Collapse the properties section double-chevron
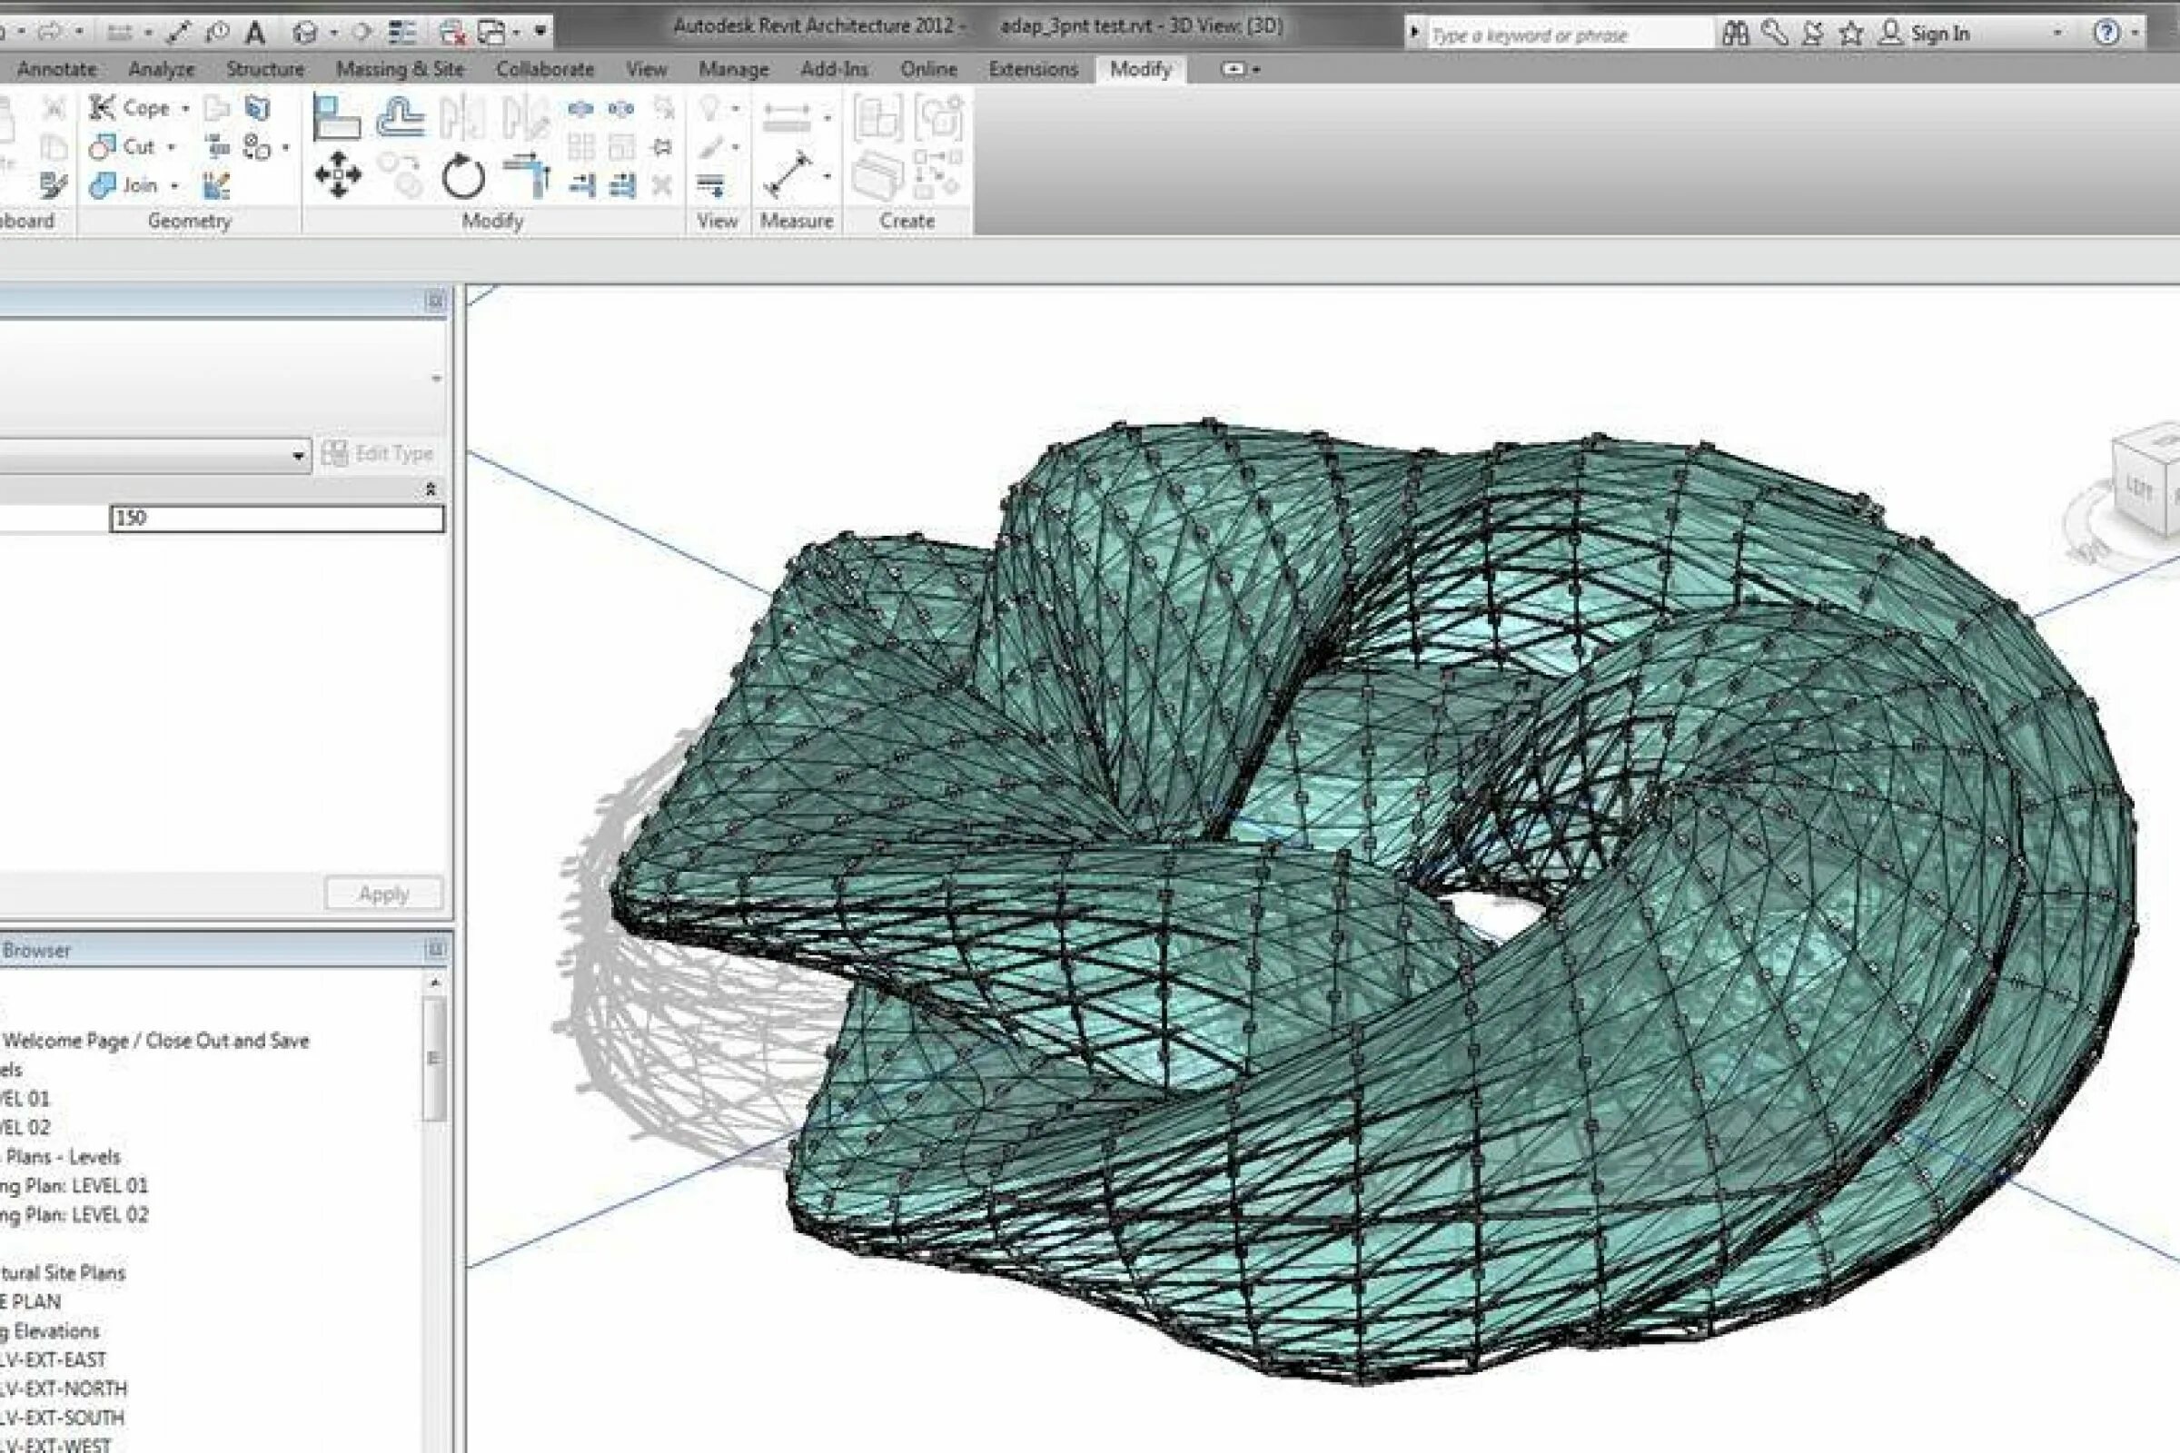 pos(431,489)
